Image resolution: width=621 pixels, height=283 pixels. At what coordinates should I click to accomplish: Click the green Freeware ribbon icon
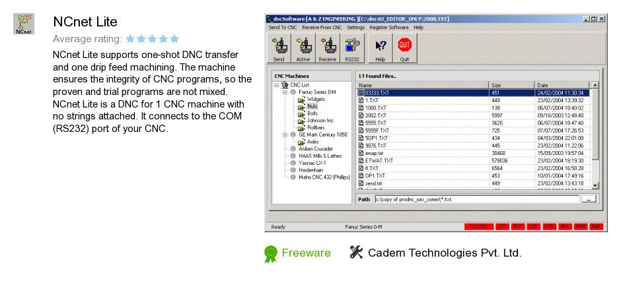(x=271, y=254)
